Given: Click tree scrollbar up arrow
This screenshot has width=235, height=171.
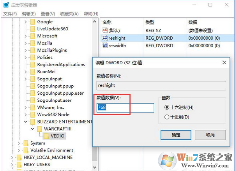Looking at the screenshot, I should [x=95, y=22].
